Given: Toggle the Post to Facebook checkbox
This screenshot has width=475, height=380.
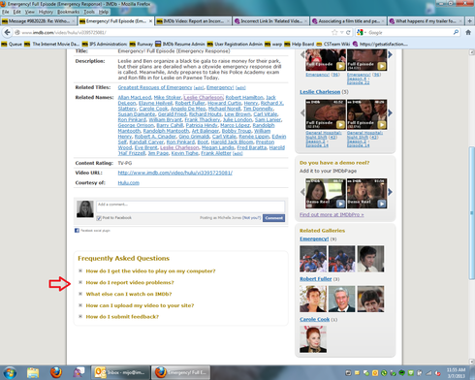Looking at the screenshot, I should tap(99, 218).
